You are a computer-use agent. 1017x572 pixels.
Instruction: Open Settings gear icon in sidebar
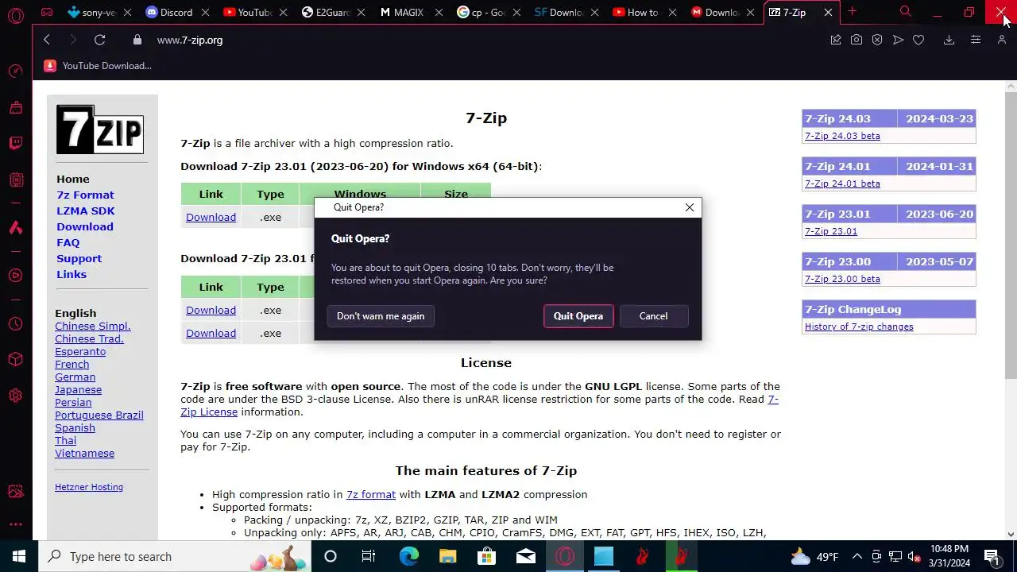pyautogui.click(x=16, y=396)
